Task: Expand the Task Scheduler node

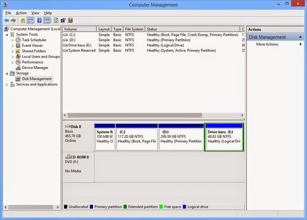Action: click(x=13, y=40)
